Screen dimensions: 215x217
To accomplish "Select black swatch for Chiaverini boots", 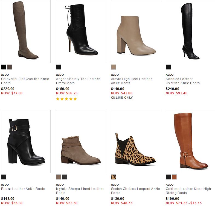I will click(4, 67).
